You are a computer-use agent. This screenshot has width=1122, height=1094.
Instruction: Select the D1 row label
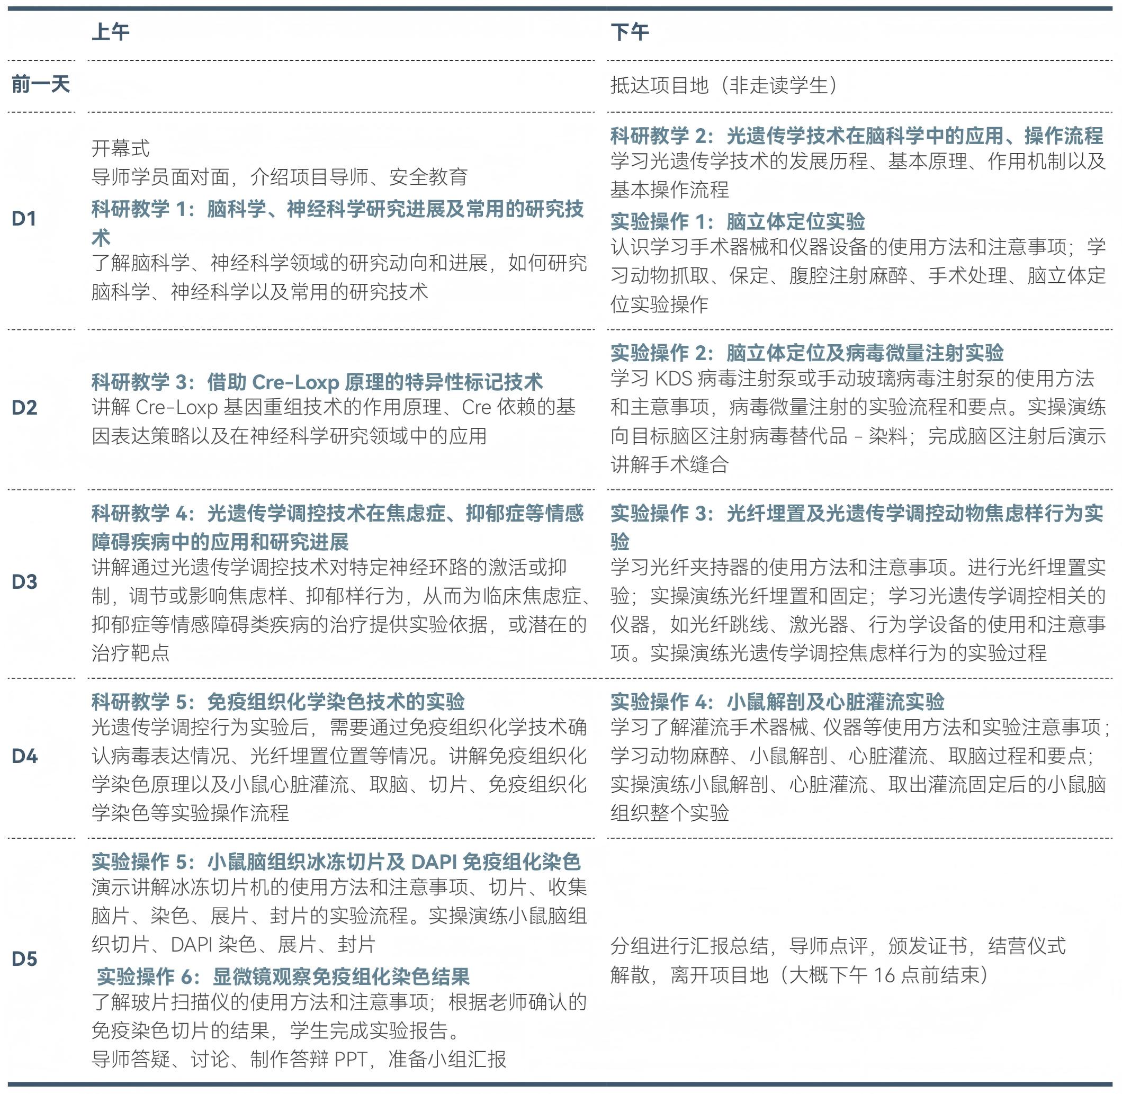(24, 219)
